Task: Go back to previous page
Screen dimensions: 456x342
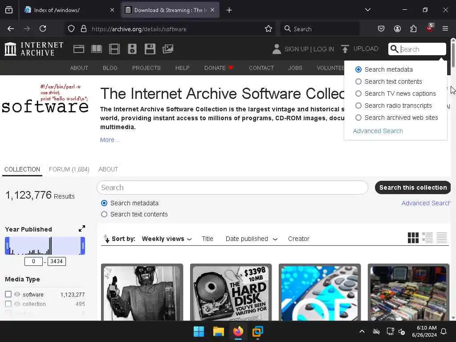Action: click(11, 28)
